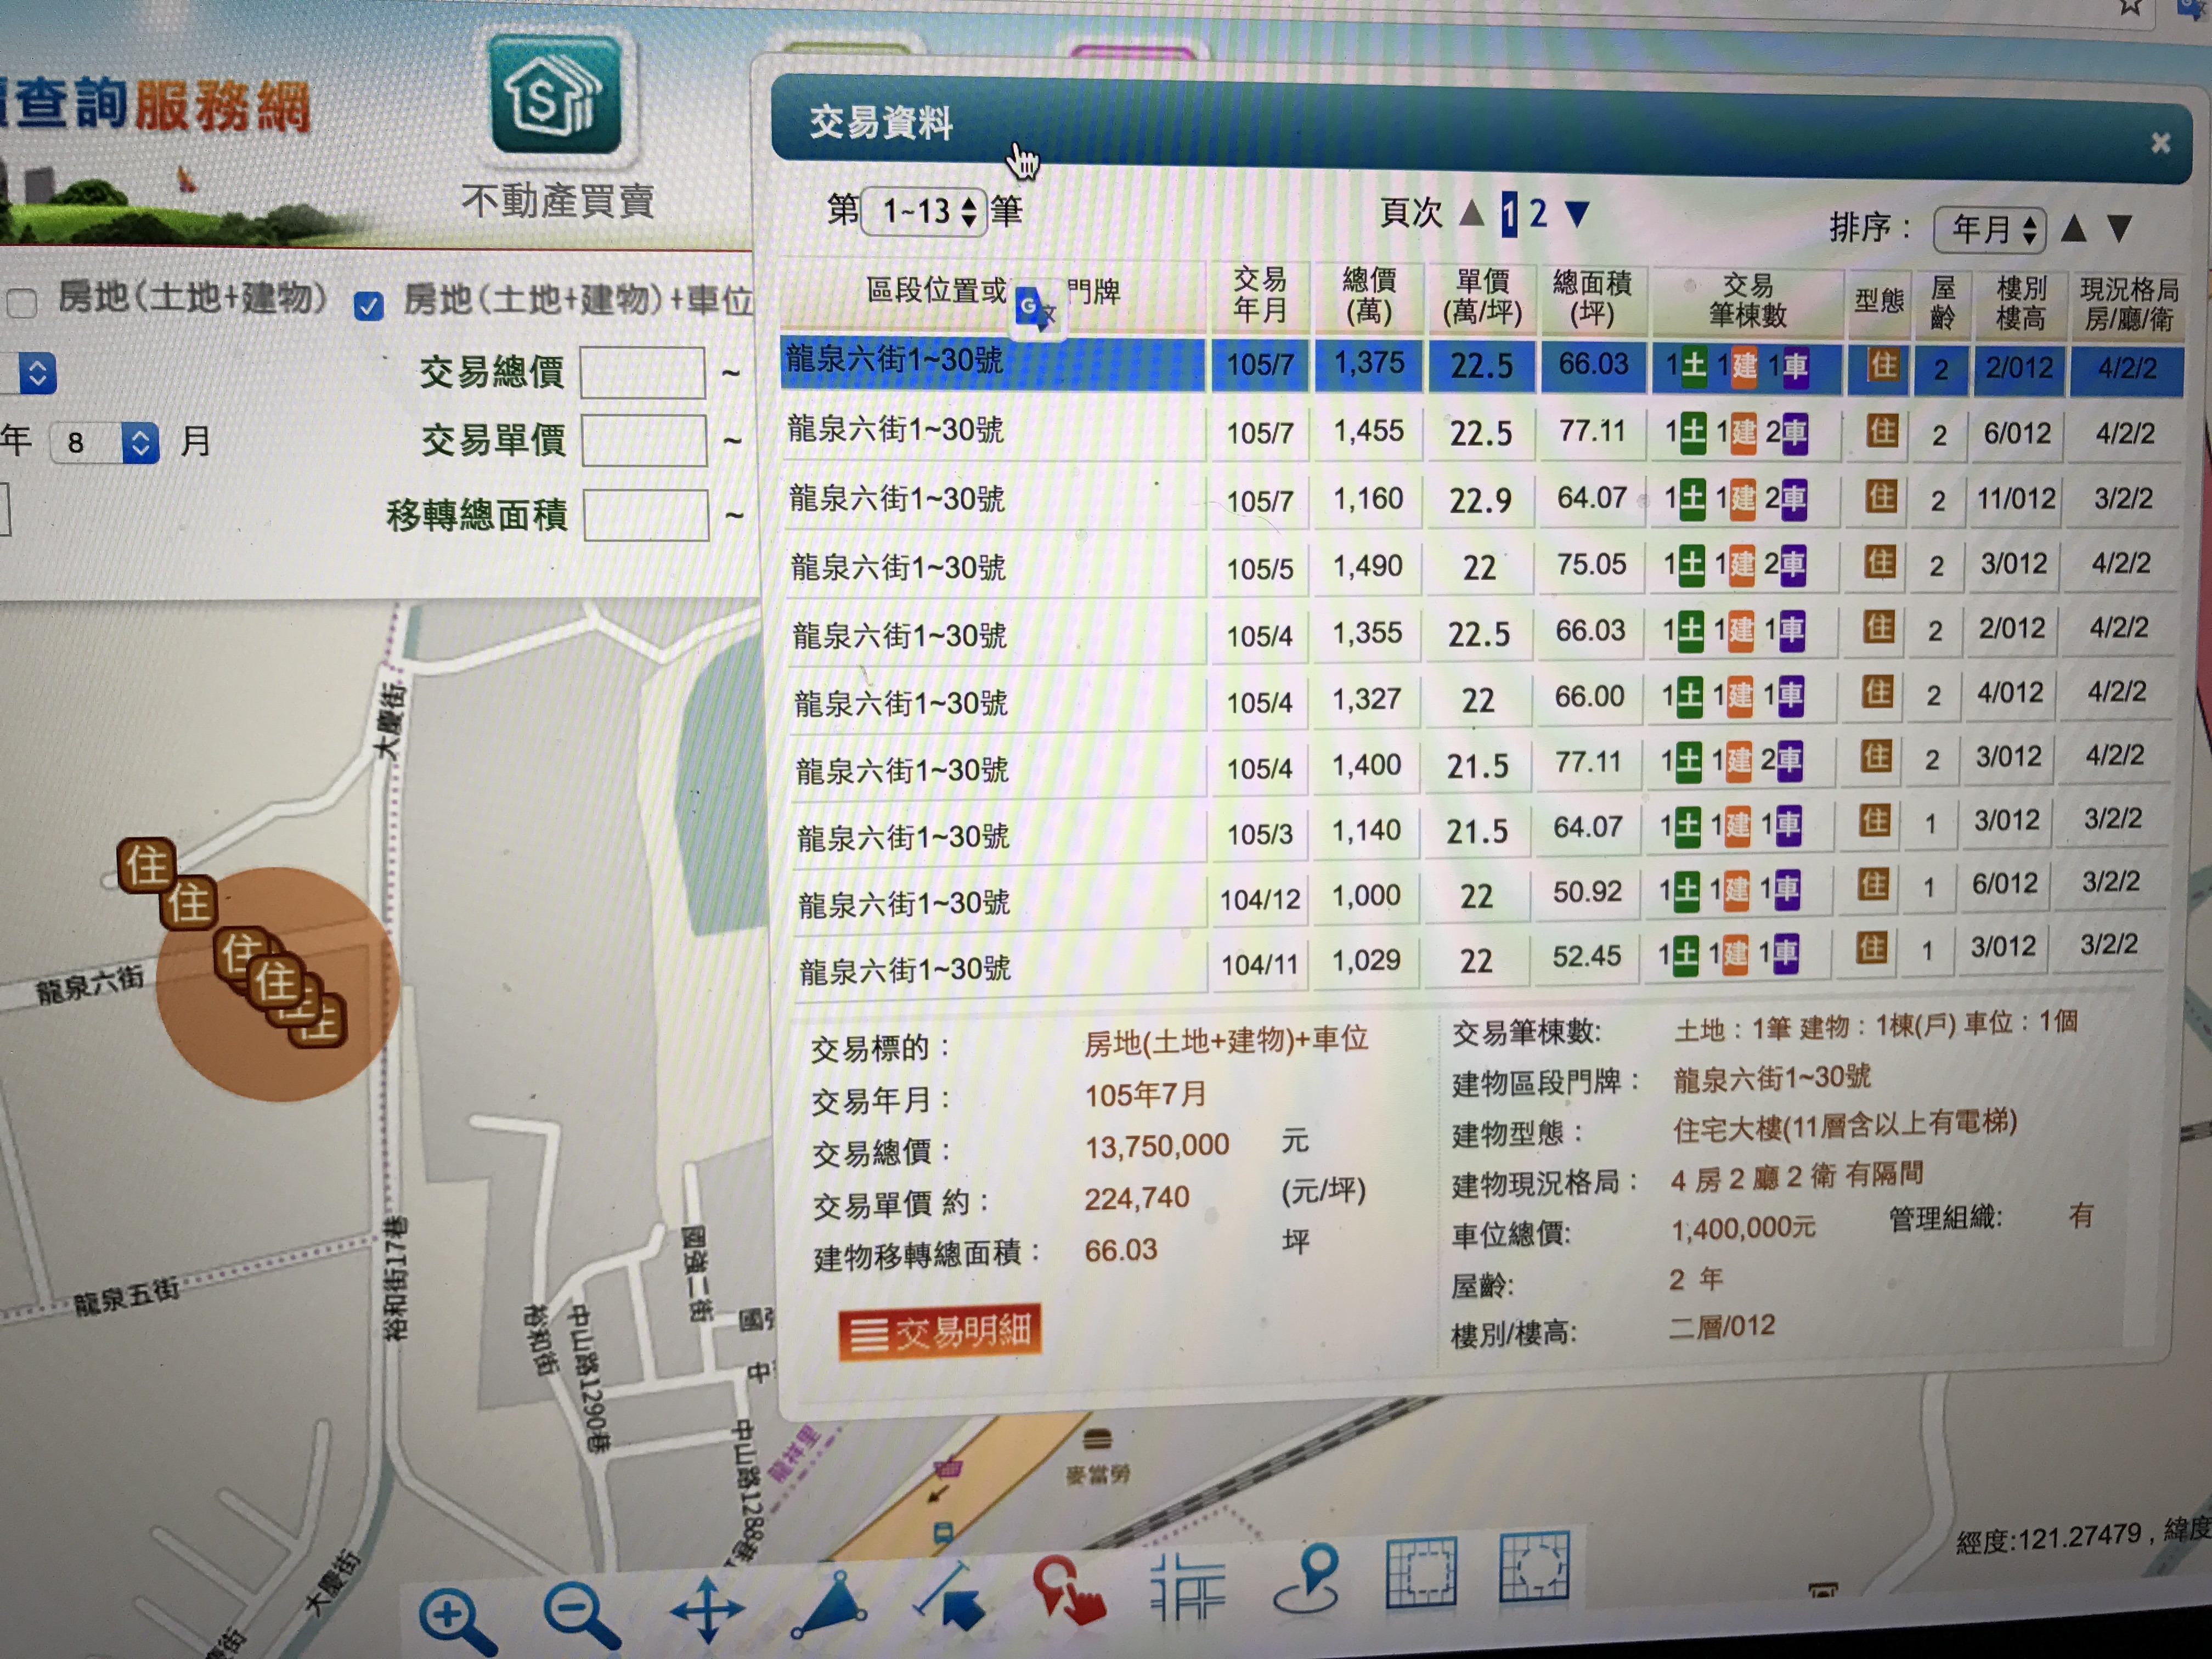Click the 區段位置或門牌 column header
The height and width of the screenshot is (1659, 2212).
tap(992, 293)
